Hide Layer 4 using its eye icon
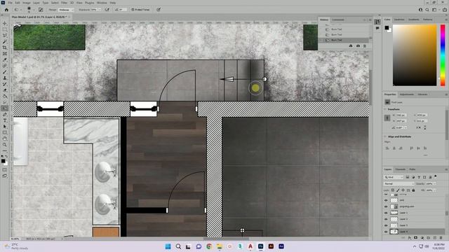The height and width of the screenshot is (252, 449). click(386, 232)
